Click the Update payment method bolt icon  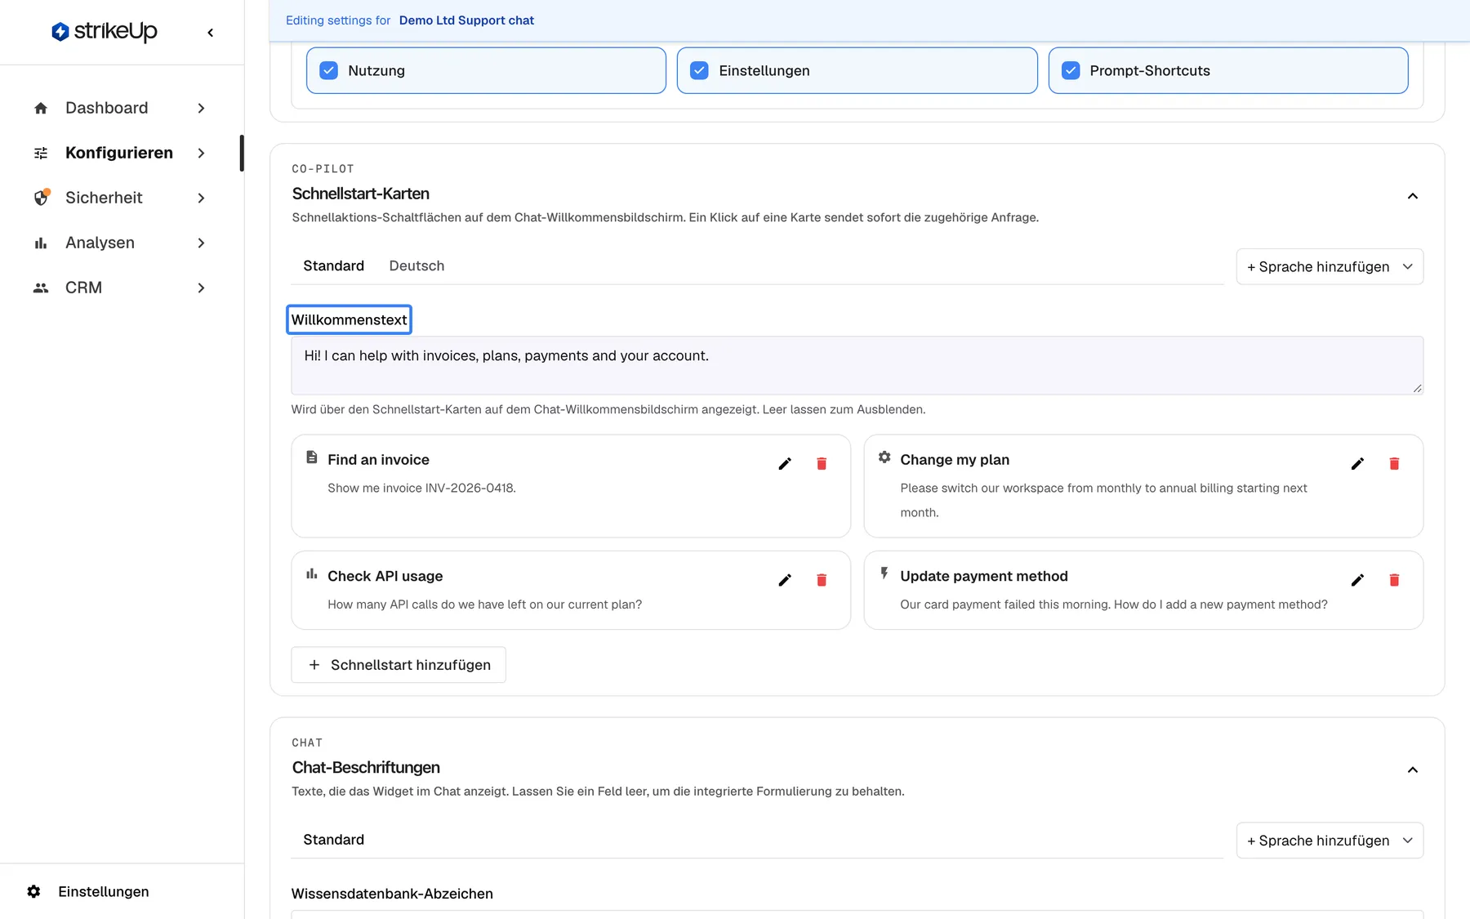pyautogui.click(x=884, y=573)
